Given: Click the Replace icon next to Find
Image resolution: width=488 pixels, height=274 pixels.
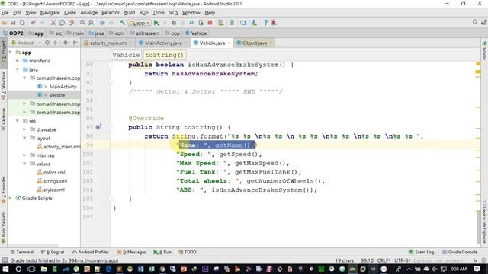Looking at the screenshot, I should click(x=91, y=23).
